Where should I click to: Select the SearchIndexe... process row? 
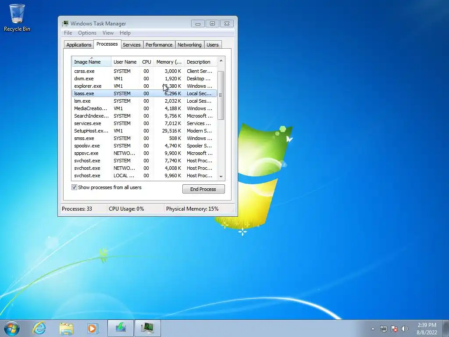tap(145, 116)
